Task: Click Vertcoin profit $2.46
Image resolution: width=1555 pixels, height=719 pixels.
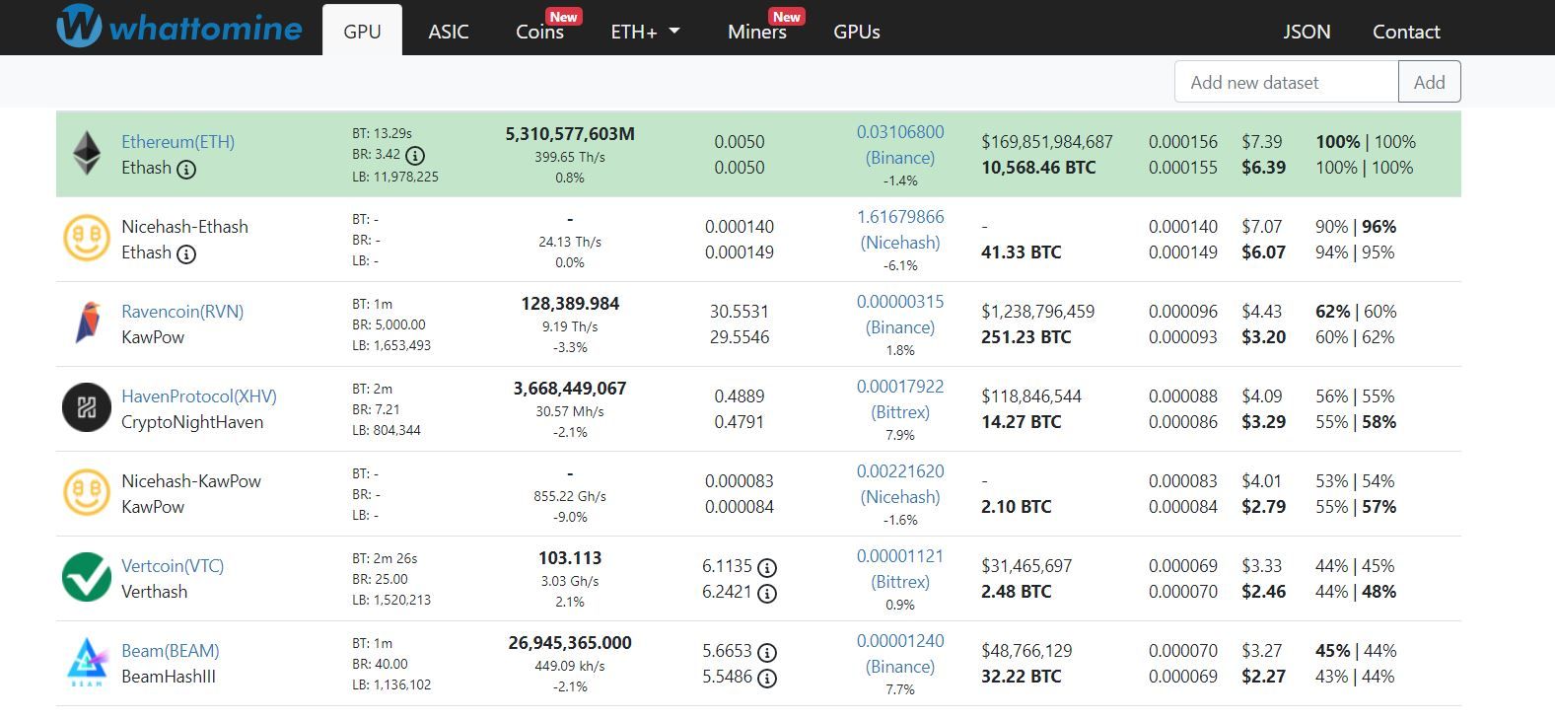Action: tap(1264, 592)
